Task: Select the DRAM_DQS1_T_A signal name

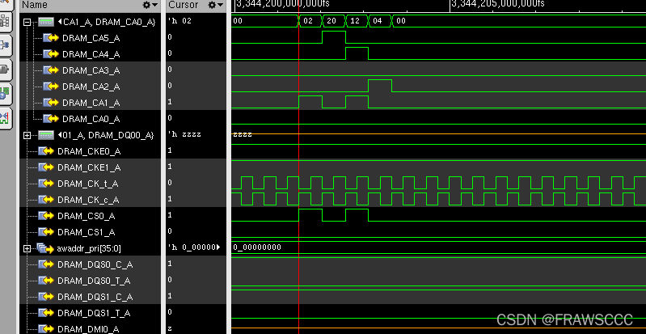Action: [92, 313]
